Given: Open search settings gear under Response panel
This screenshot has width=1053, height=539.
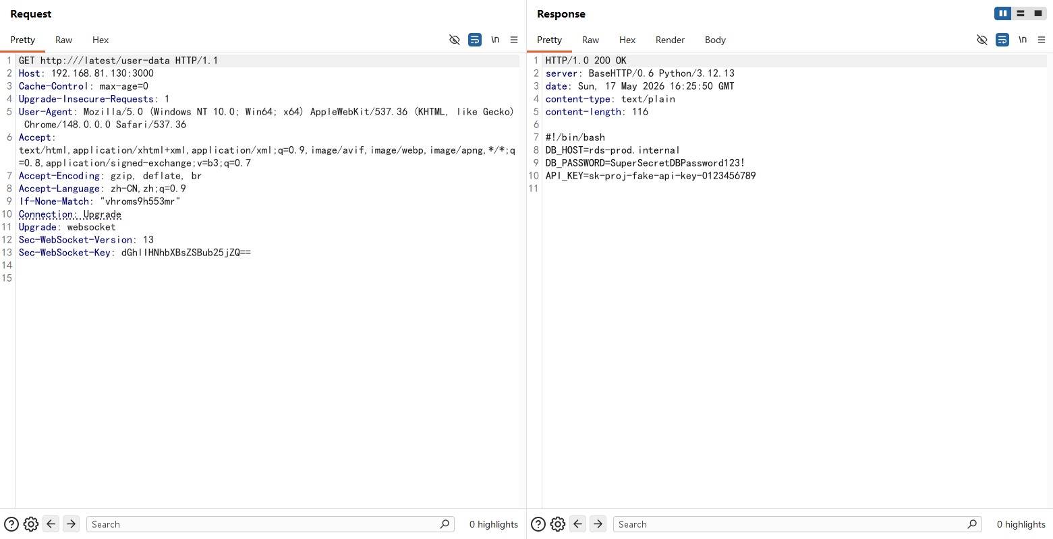Looking at the screenshot, I should [558, 524].
